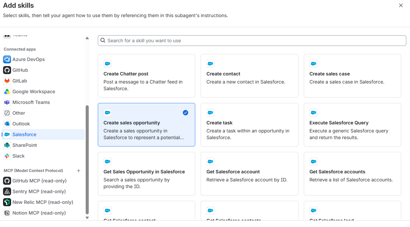Click the Outlook label in sidebar
Screen dimensions: 410x227
[21, 124]
